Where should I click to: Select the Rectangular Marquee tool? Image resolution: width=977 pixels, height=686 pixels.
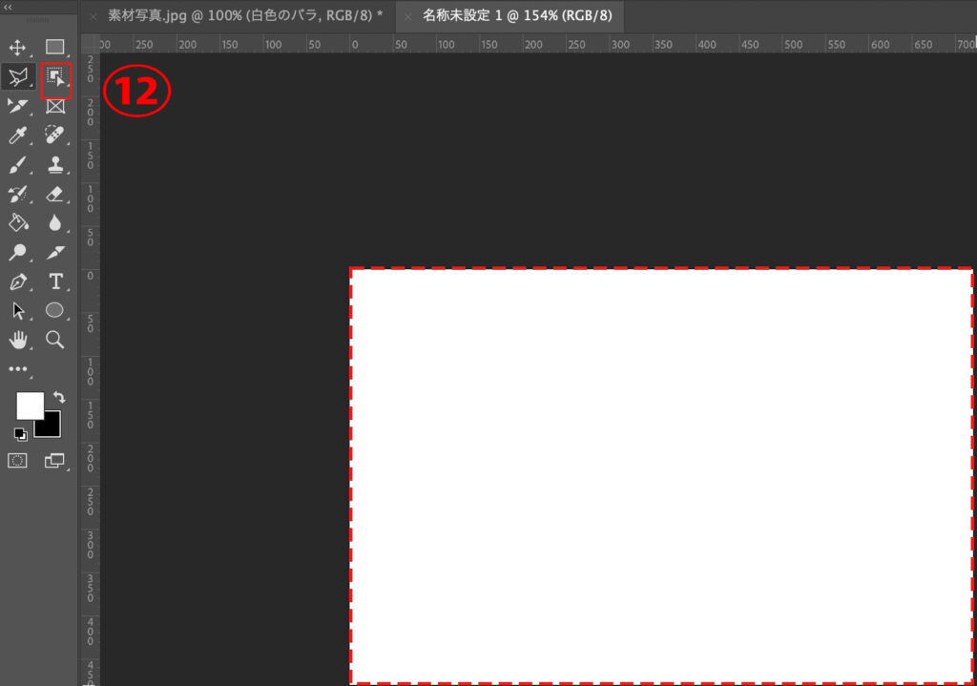coord(54,48)
